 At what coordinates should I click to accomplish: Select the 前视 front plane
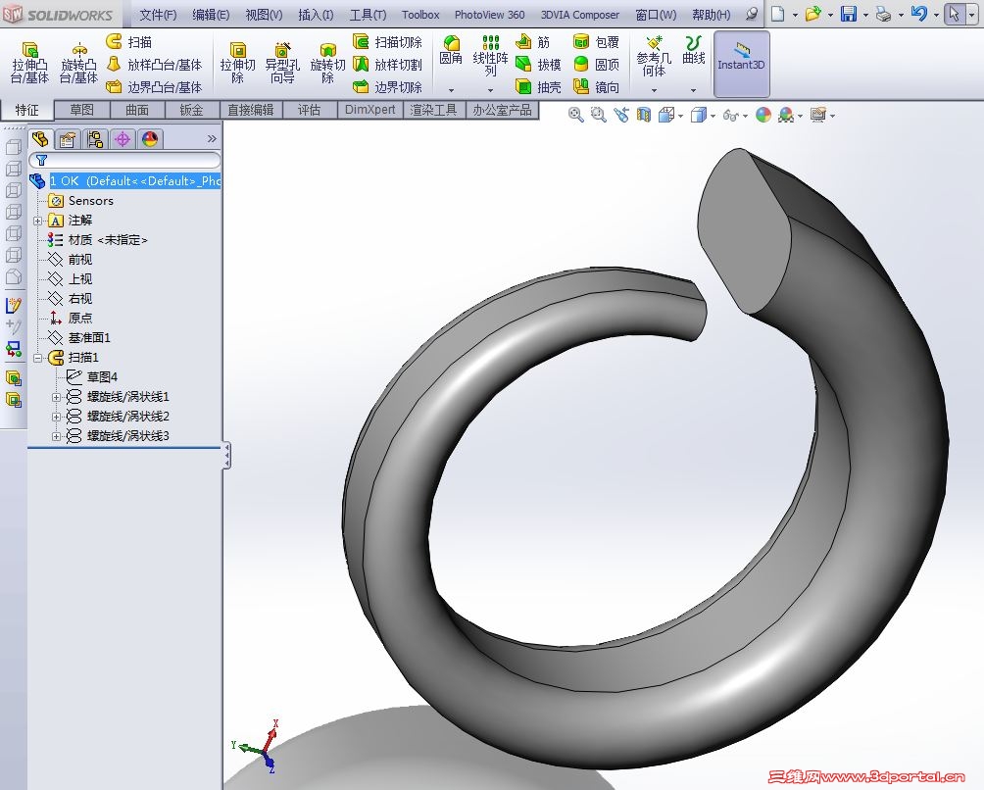(71, 260)
